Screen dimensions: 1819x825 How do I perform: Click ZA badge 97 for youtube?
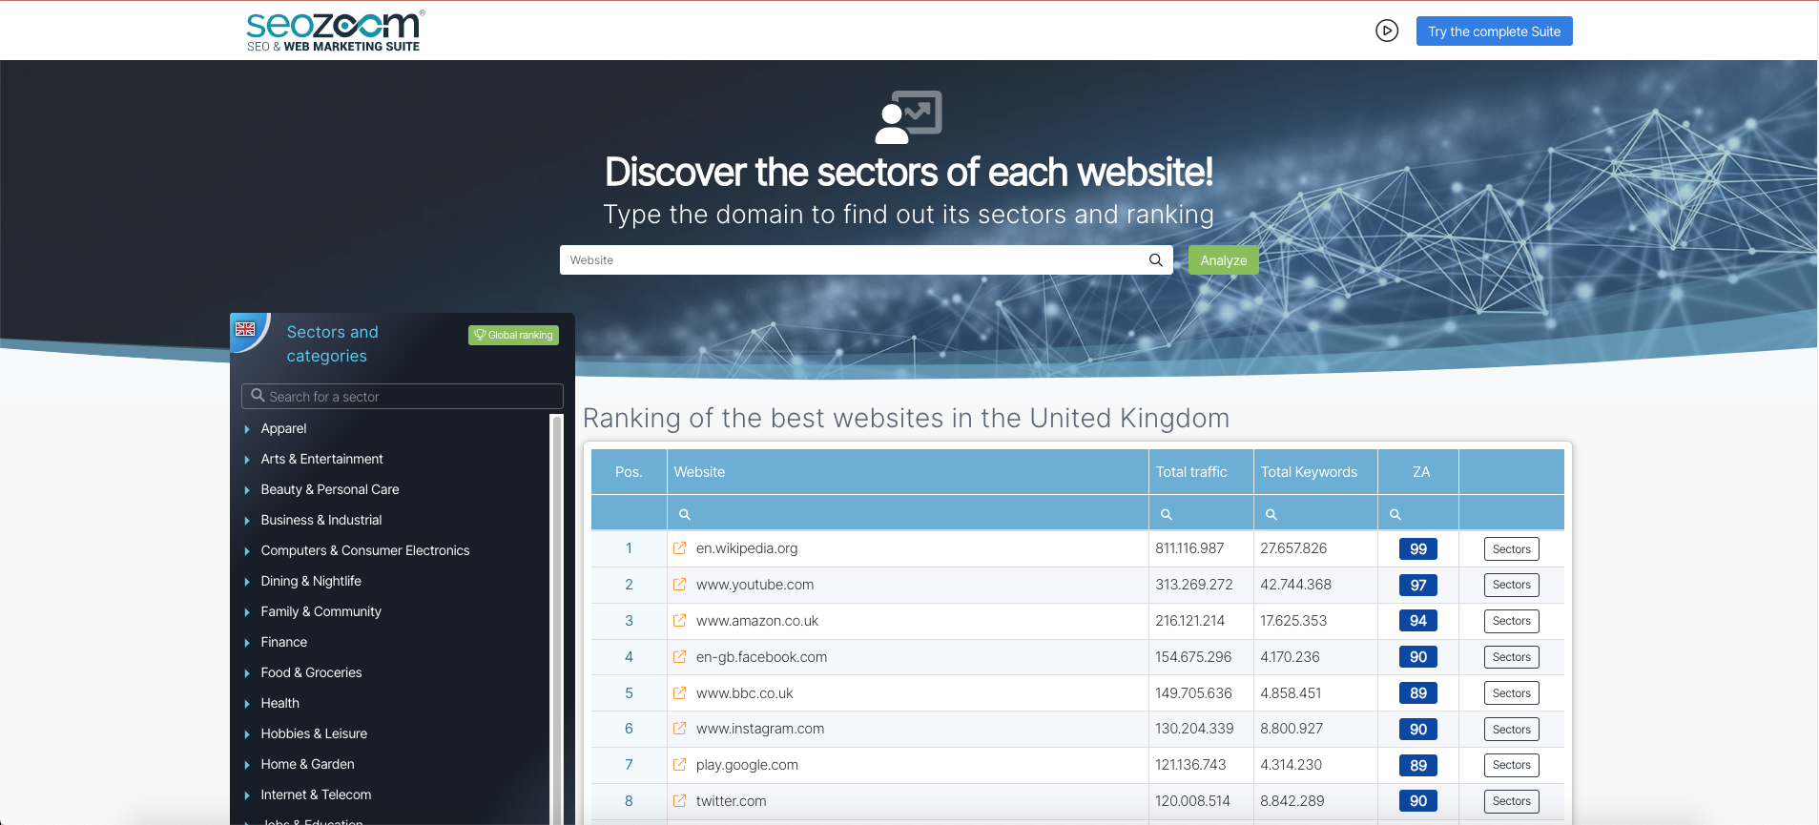[x=1418, y=586]
